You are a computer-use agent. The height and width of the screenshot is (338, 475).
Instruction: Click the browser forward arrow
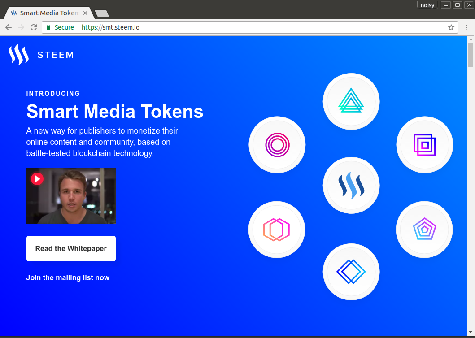(x=21, y=27)
